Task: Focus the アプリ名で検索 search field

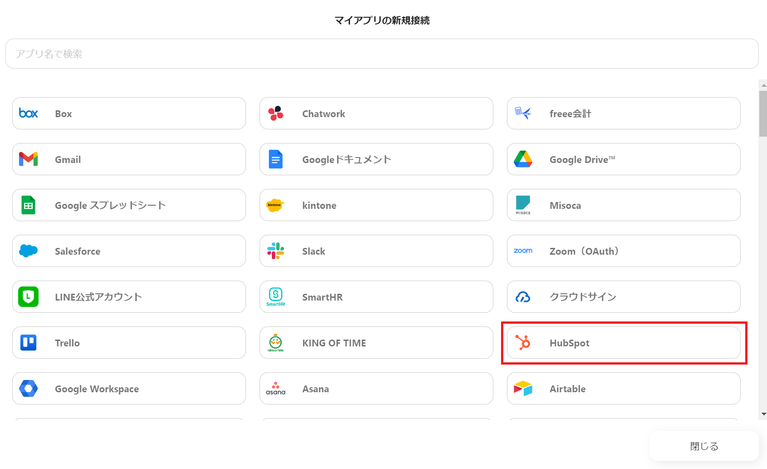Action: [x=382, y=54]
